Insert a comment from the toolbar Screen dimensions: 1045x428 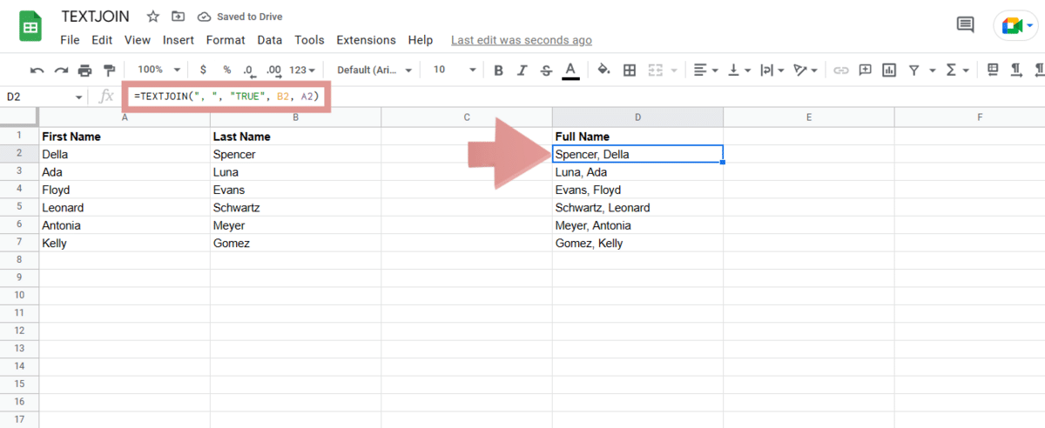coord(865,70)
